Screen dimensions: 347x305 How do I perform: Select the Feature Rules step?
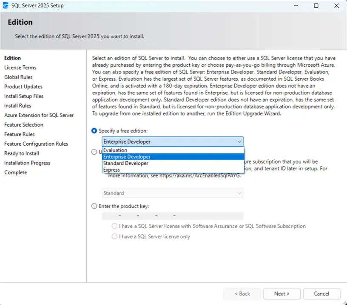pyautogui.click(x=20, y=134)
